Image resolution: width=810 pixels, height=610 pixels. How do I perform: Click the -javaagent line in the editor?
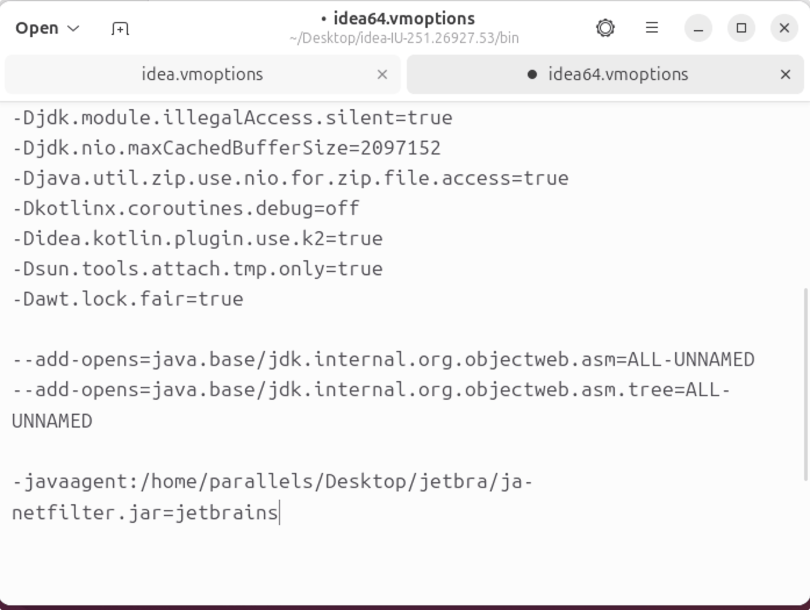[x=272, y=497]
